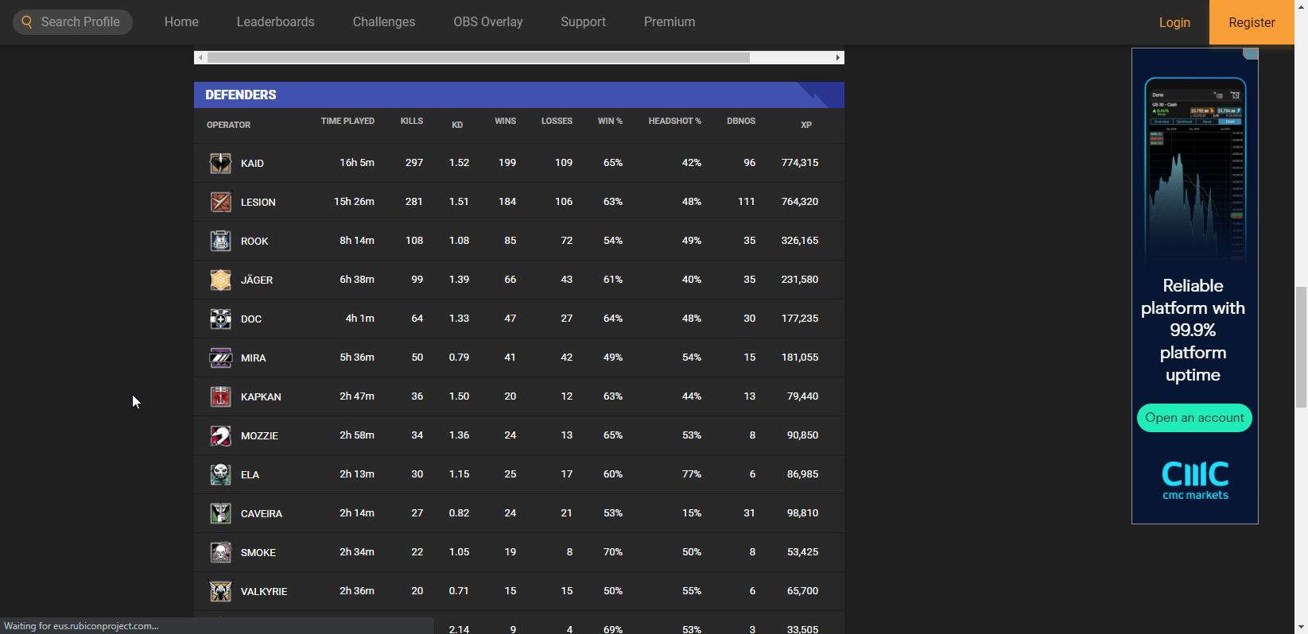Click the Jäger operator icon
Screen dimensions: 1308x634
pos(220,280)
